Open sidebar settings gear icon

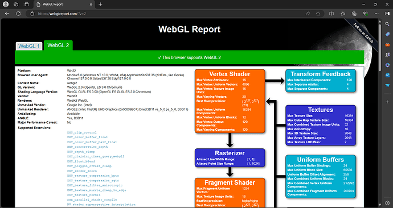pyautogui.click(x=387, y=203)
